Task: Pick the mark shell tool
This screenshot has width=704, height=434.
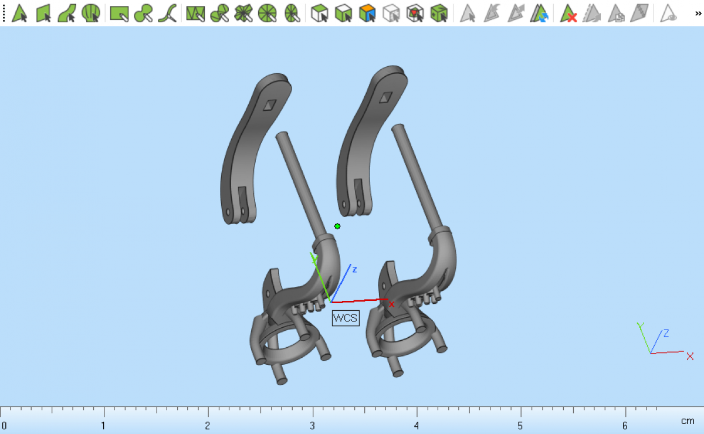Action: 90,13
